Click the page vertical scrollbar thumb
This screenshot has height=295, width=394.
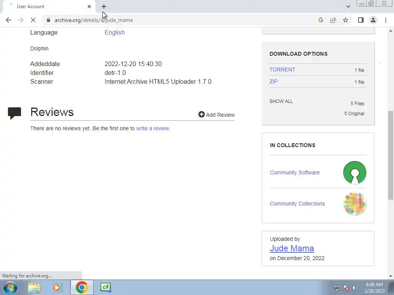(391, 155)
